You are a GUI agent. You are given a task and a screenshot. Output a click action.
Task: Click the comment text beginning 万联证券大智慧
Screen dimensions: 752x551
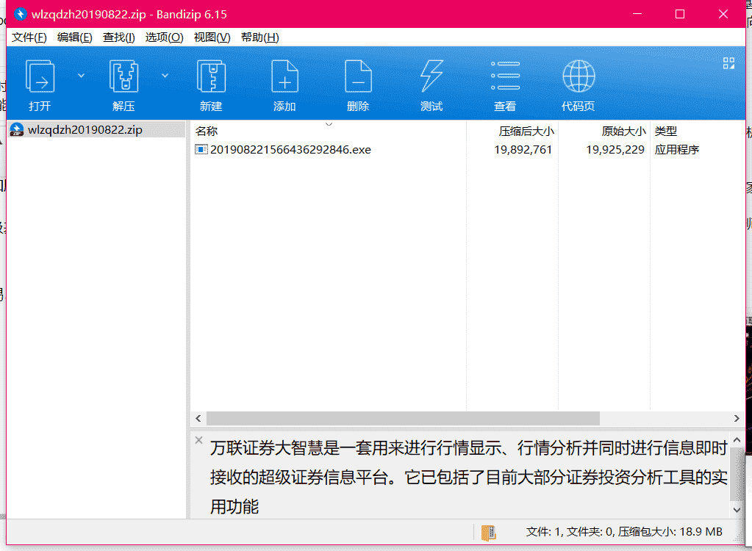click(x=469, y=478)
